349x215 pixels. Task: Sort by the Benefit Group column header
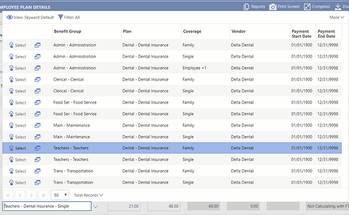point(67,31)
